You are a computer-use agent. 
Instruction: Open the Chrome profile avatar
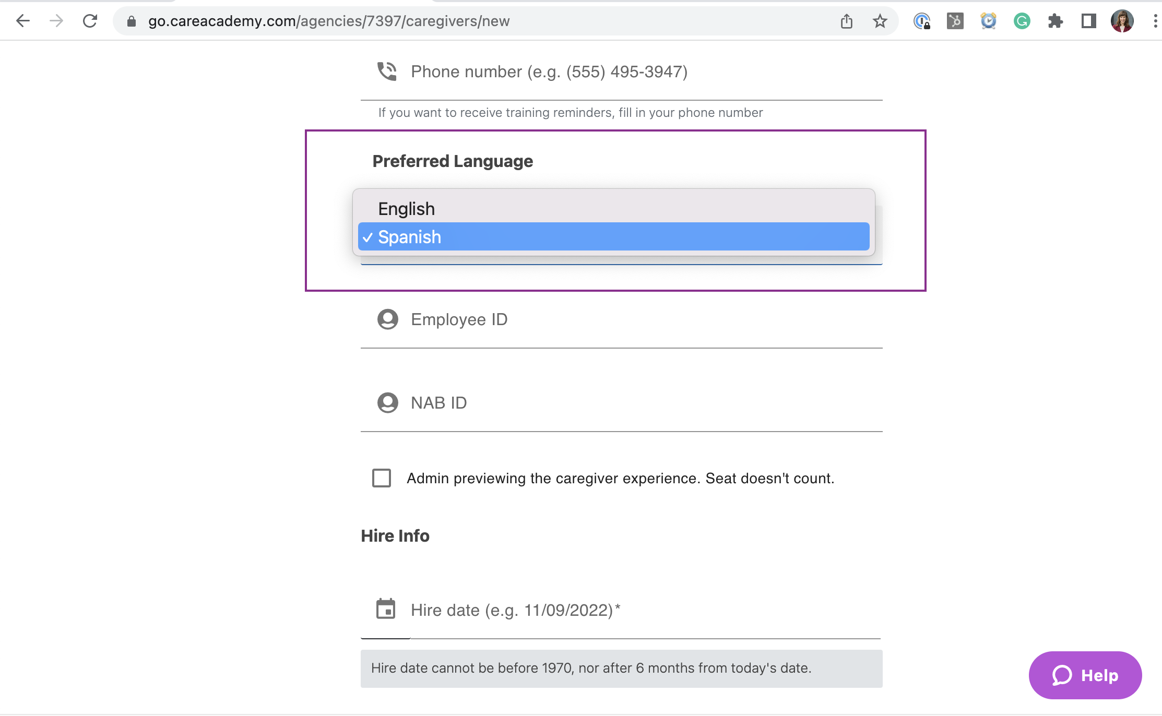coord(1122,21)
